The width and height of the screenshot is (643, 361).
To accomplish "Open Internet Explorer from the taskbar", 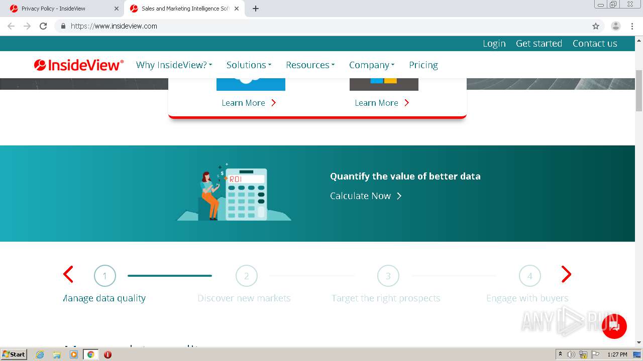I will coord(40,354).
